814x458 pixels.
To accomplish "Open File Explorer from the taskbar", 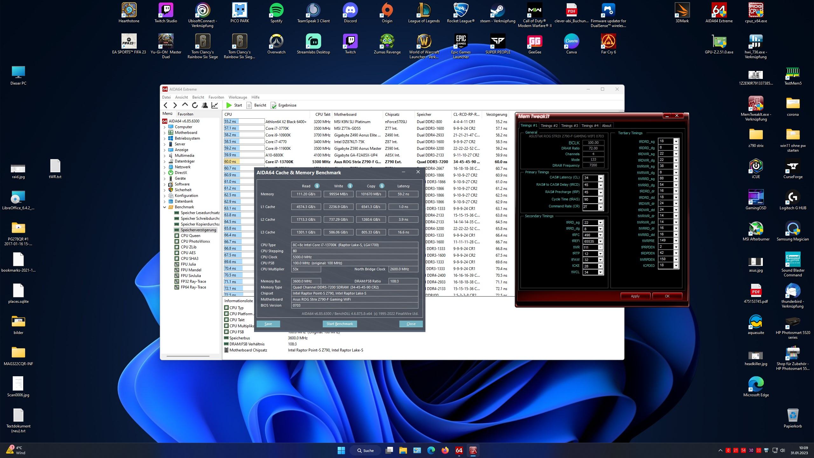I will tap(403, 450).
